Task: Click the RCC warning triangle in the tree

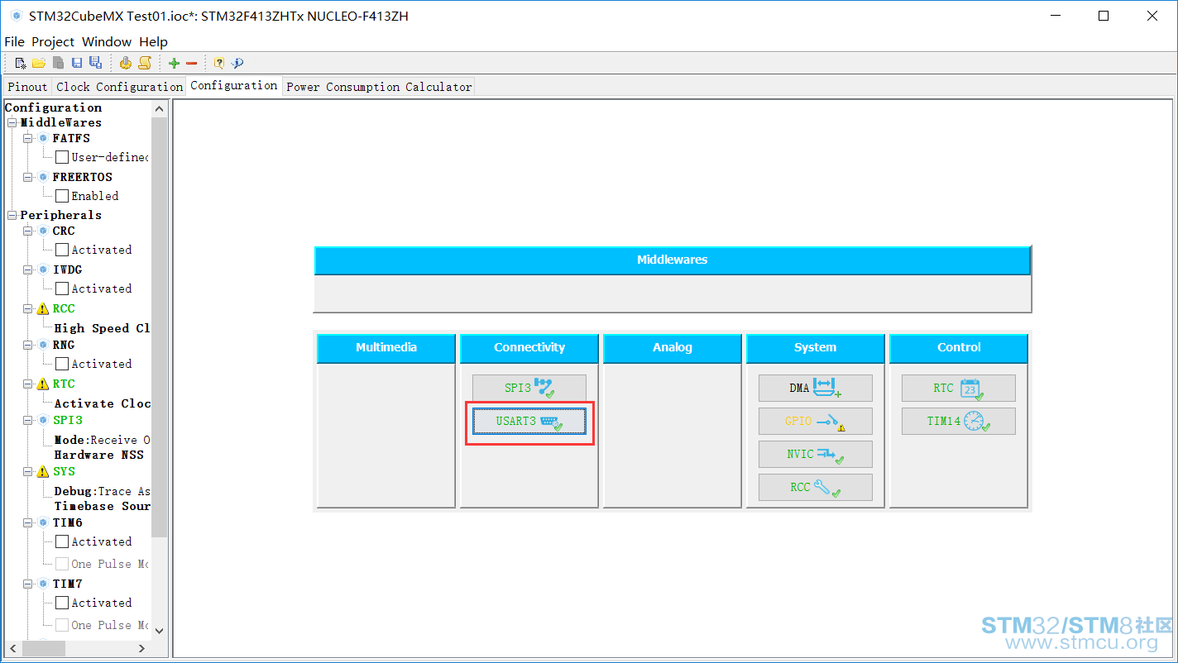Action: click(x=43, y=308)
